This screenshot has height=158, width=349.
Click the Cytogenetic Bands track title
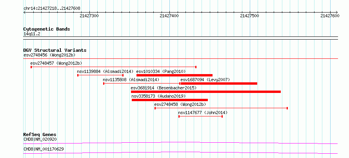[x=47, y=29]
